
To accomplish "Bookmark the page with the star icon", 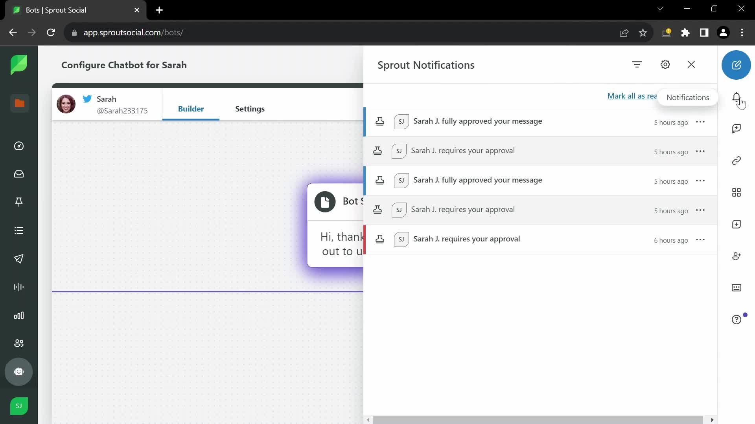I will (643, 33).
